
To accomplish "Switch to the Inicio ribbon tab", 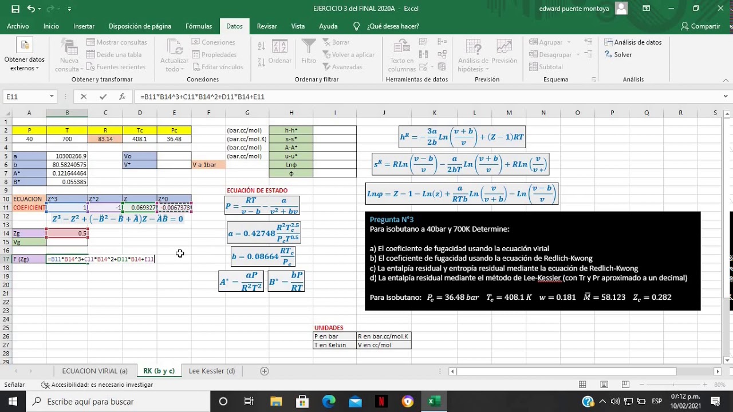I will pyautogui.click(x=51, y=26).
